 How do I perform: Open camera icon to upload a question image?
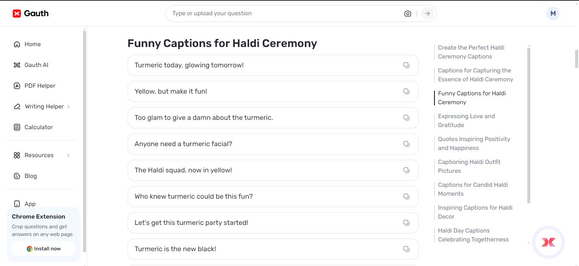(407, 13)
